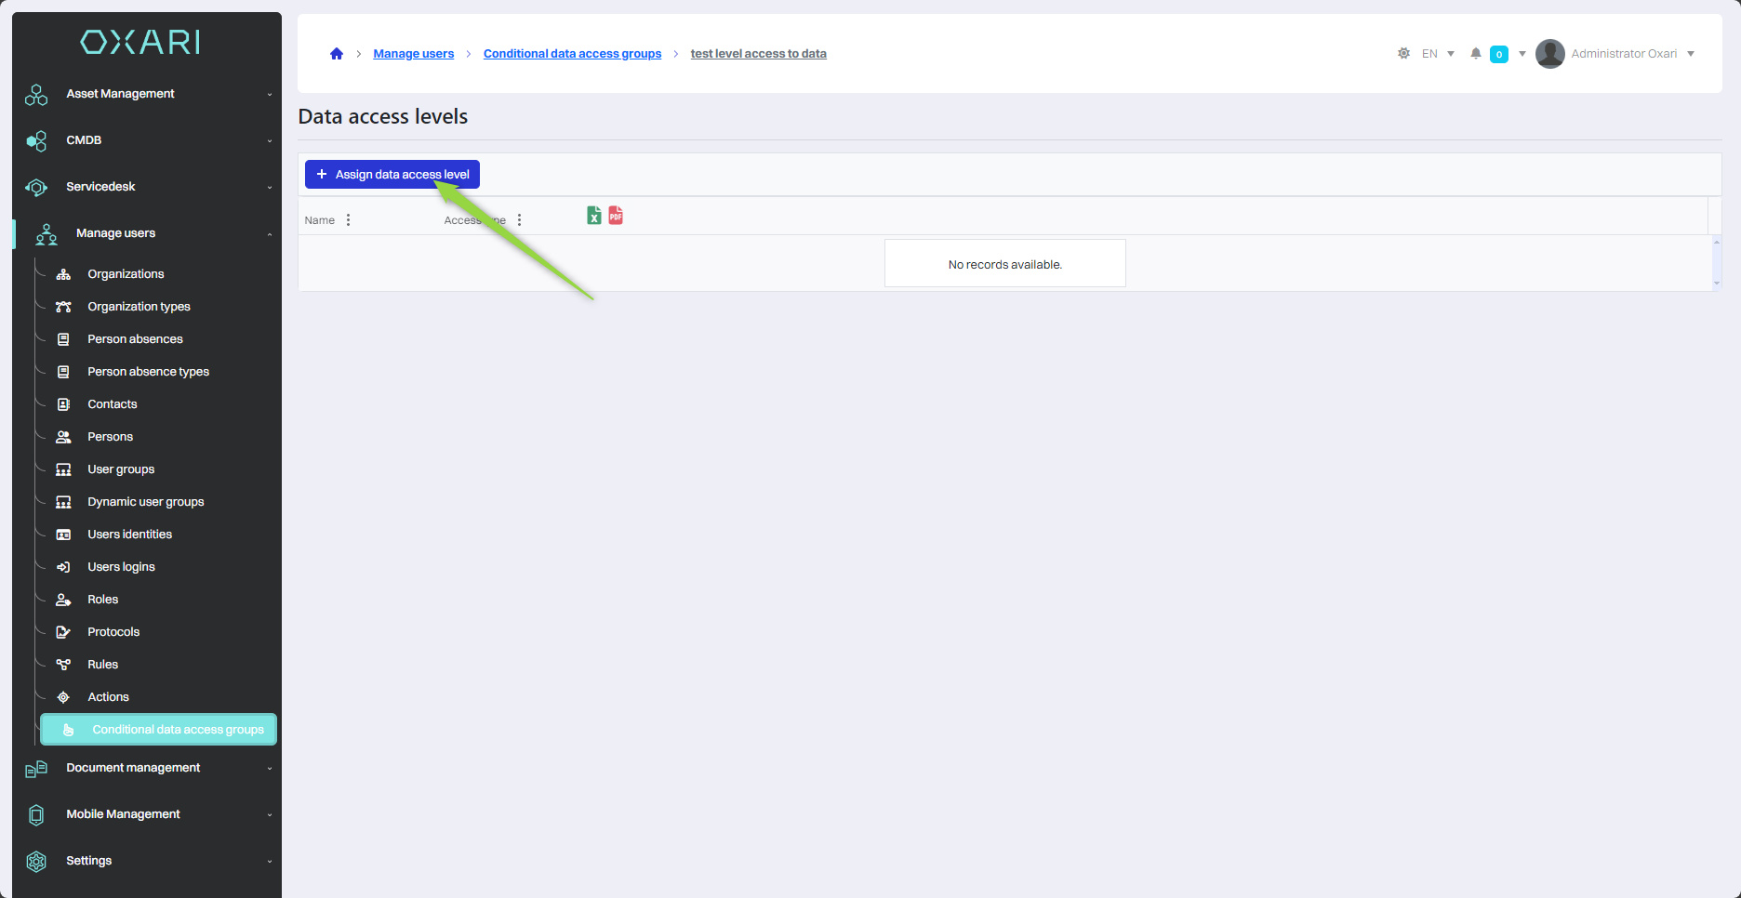Open the Administrator Oxari account dropdown
This screenshot has height=898, width=1741.
[1690, 54]
